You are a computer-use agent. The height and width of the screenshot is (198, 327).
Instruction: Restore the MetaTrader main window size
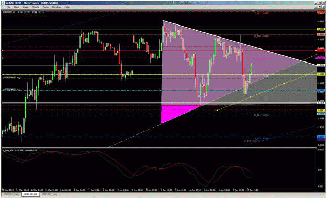320,3
